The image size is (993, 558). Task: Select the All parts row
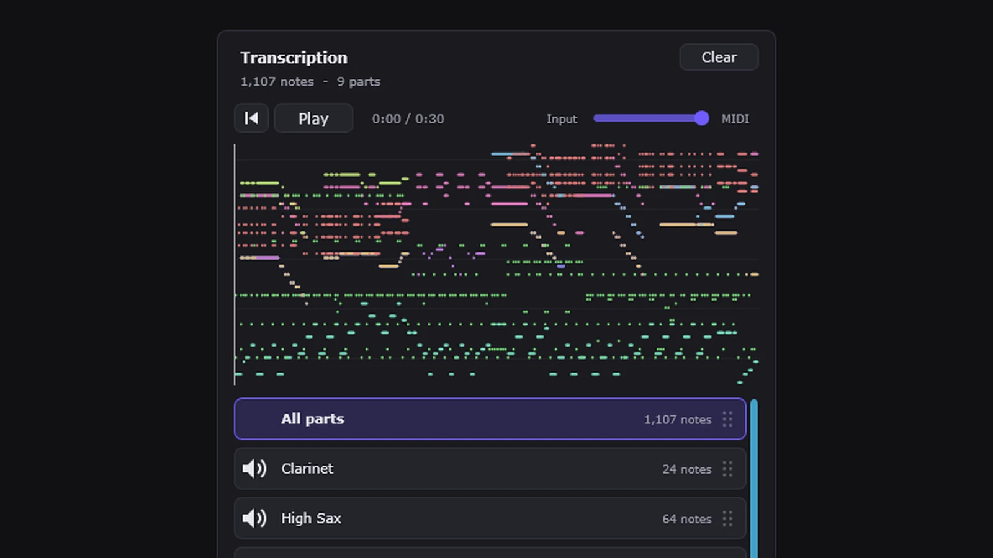(x=490, y=419)
